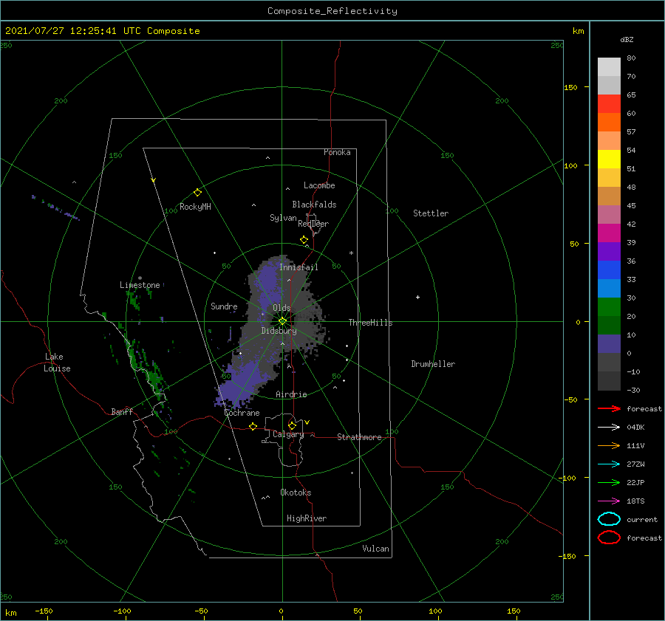Viewport: 665px width, 621px height.
Task: Click the Limestone label
Action: coord(140,285)
